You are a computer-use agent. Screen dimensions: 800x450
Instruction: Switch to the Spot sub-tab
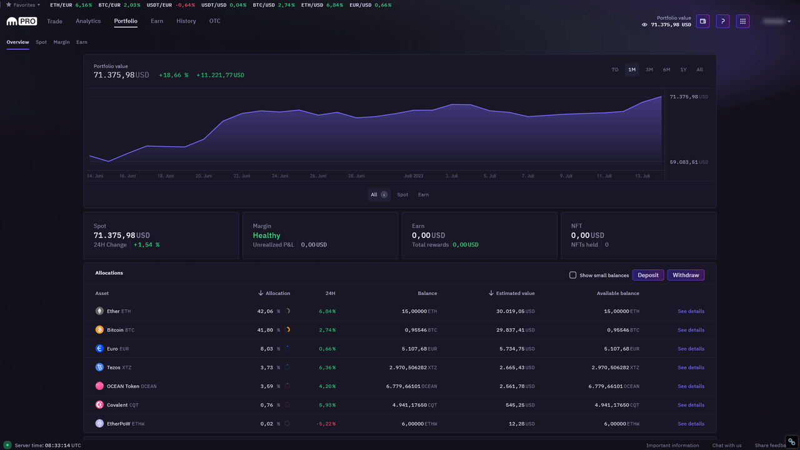pyautogui.click(x=41, y=42)
